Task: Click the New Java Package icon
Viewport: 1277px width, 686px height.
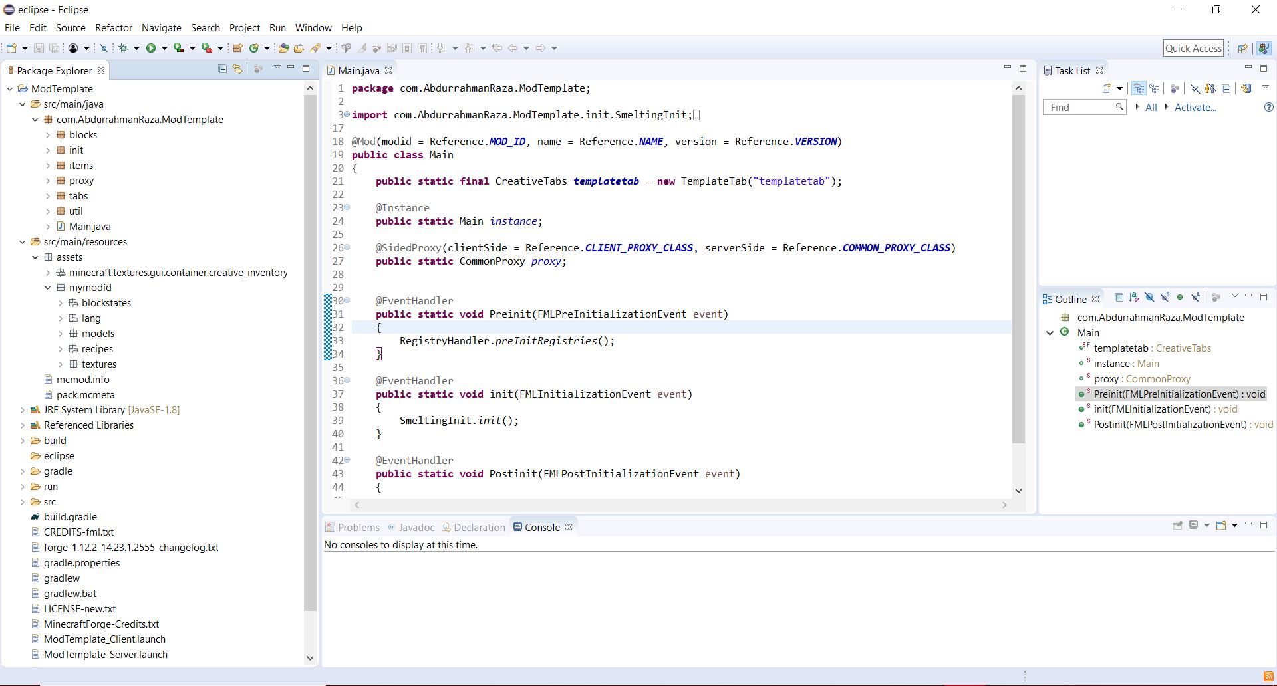Action: pos(237,48)
